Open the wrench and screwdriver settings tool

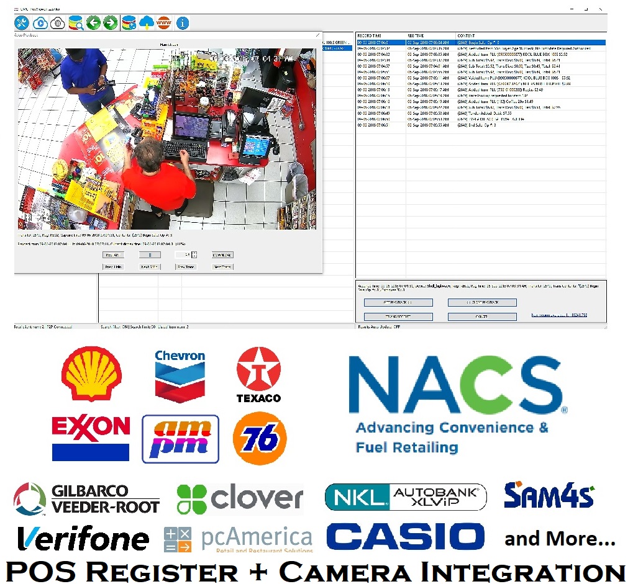pos(22,23)
